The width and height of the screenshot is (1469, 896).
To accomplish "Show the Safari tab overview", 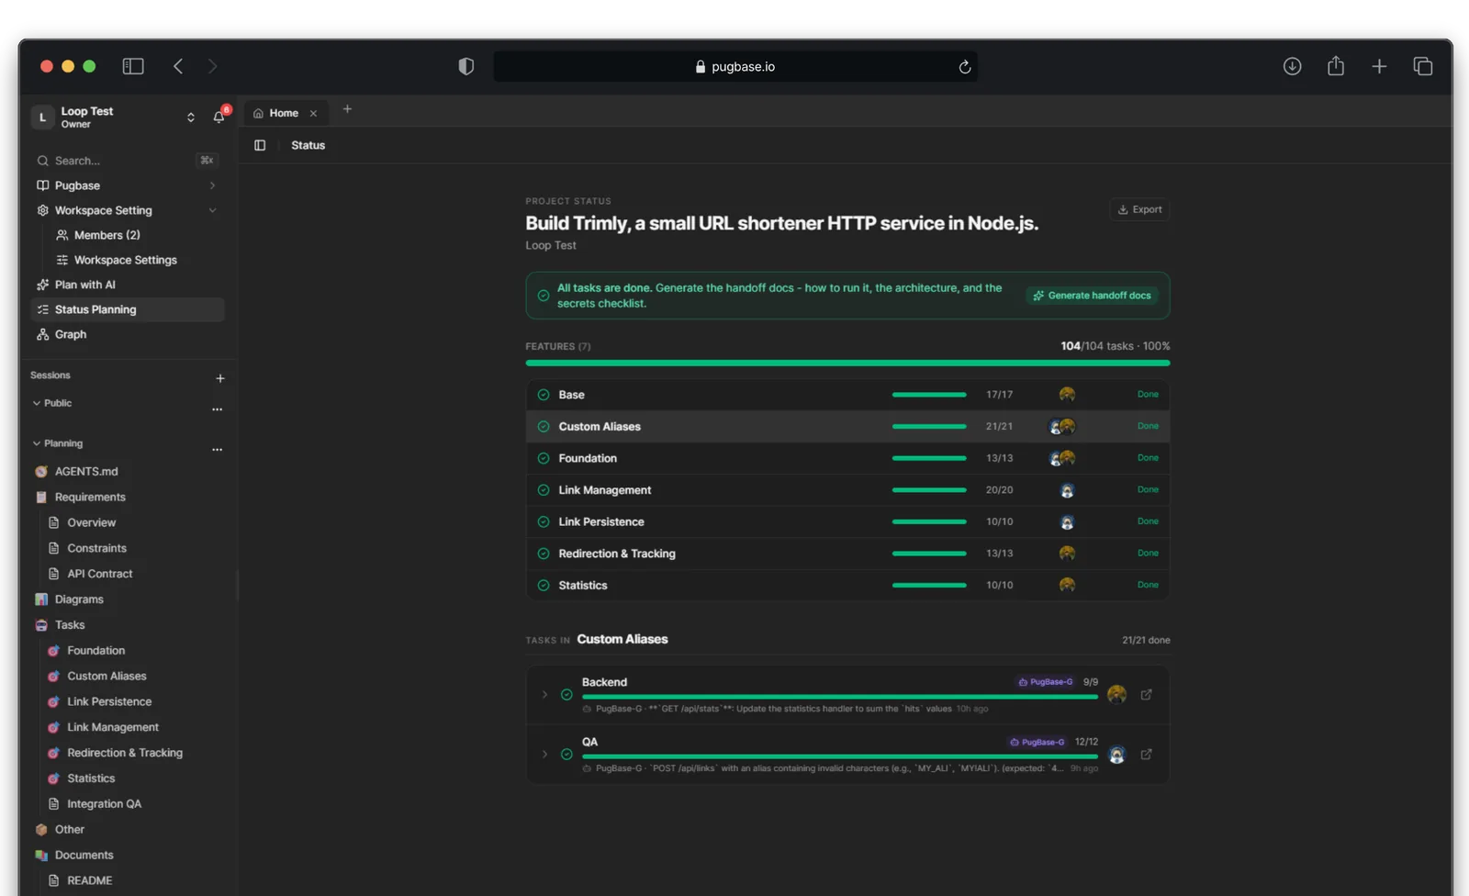I will 1422,66.
